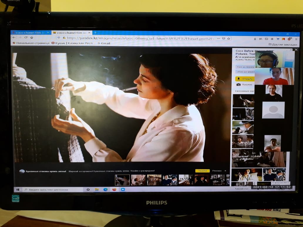Open Microsoft Edge in the taskbar
Image resolution: width=303 pixels, height=227 pixels.
(105, 189)
